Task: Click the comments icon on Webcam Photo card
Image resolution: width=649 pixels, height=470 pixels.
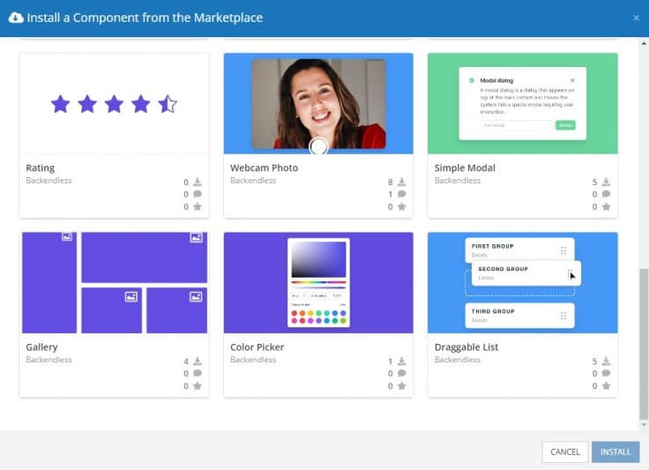Action: point(402,195)
